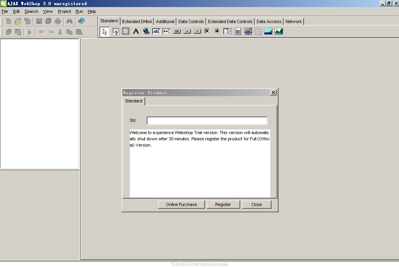Click the Open file folder icon

pyautogui.click(x=18, y=21)
